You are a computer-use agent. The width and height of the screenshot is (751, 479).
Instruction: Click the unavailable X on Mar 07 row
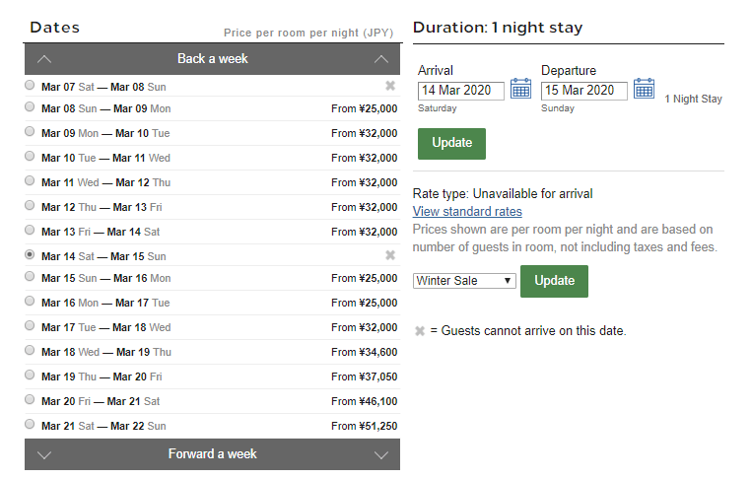pos(390,86)
